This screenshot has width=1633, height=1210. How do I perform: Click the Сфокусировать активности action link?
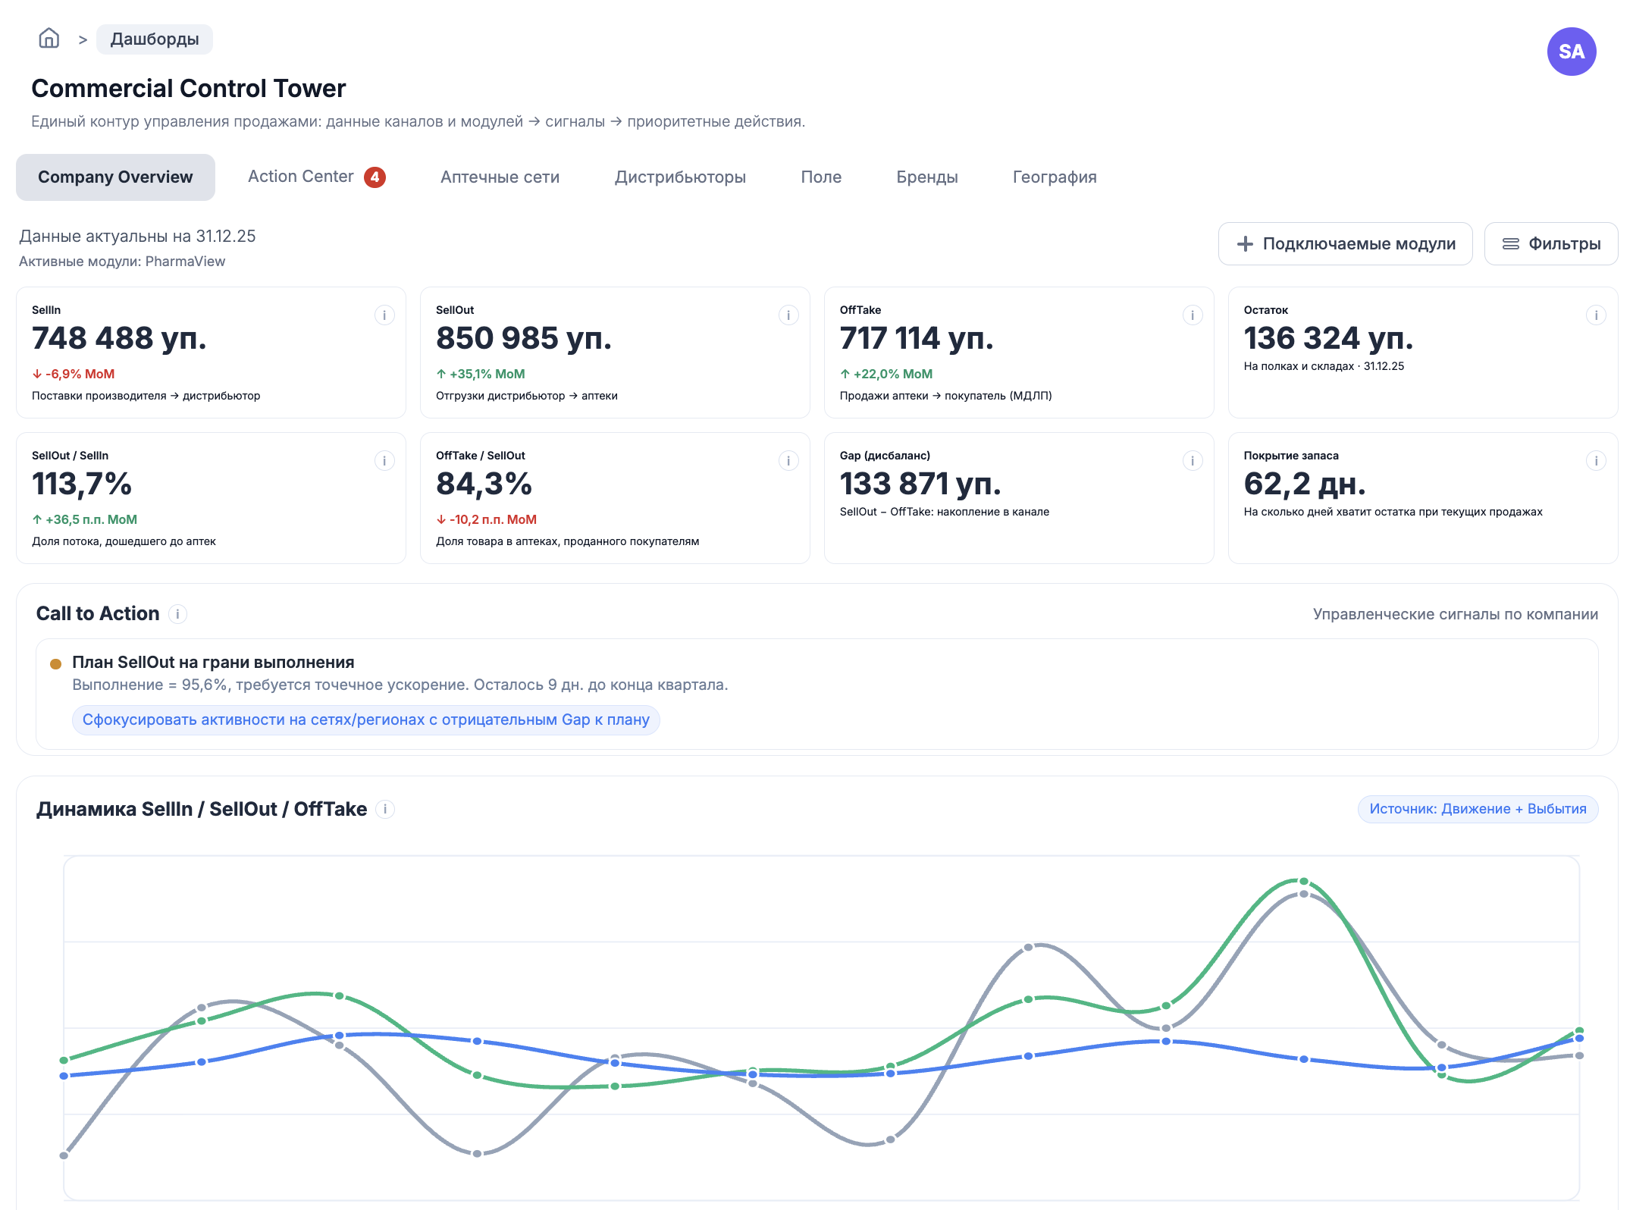[x=365, y=720]
